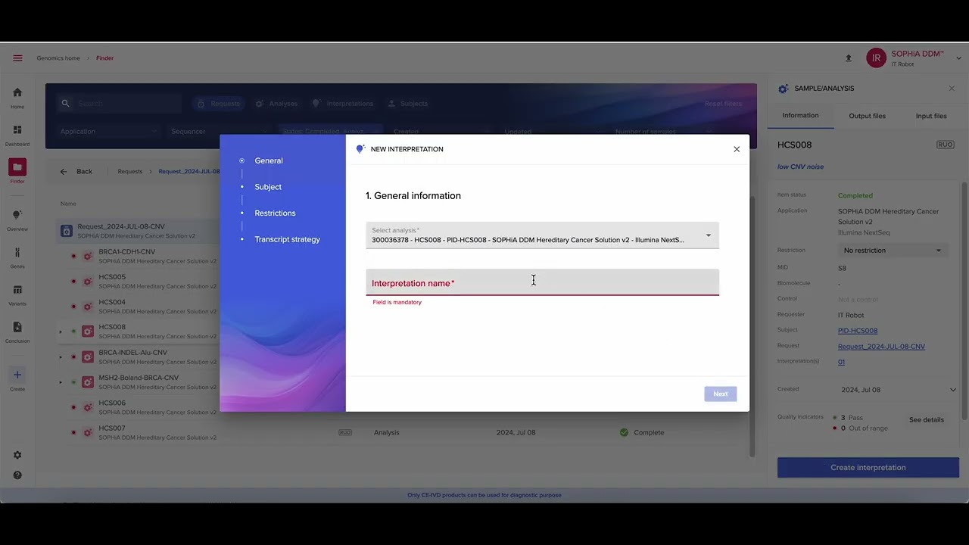The width and height of the screenshot is (969, 545).
Task: Open the help question mark icon
Action: (17, 475)
